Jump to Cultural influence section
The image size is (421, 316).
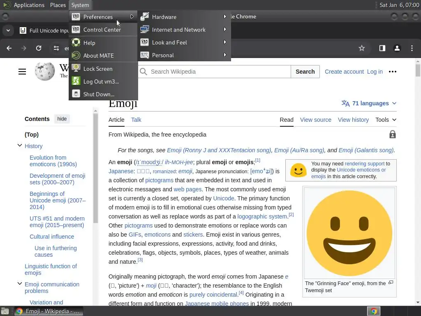pyautogui.click(x=52, y=237)
